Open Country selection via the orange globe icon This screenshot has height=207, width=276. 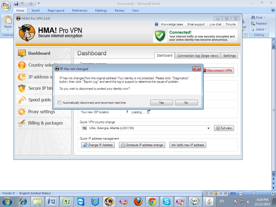[22, 65]
